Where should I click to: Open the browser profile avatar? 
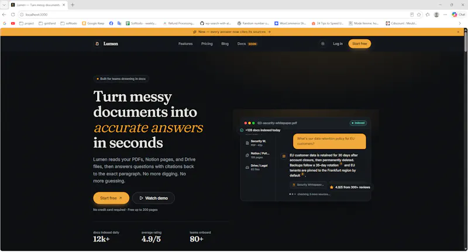click(x=436, y=15)
